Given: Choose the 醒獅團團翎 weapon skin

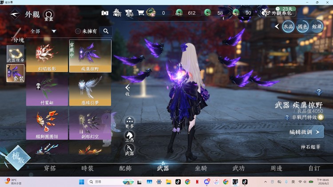Looking at the screenshot, I should (x=47, y=123).
